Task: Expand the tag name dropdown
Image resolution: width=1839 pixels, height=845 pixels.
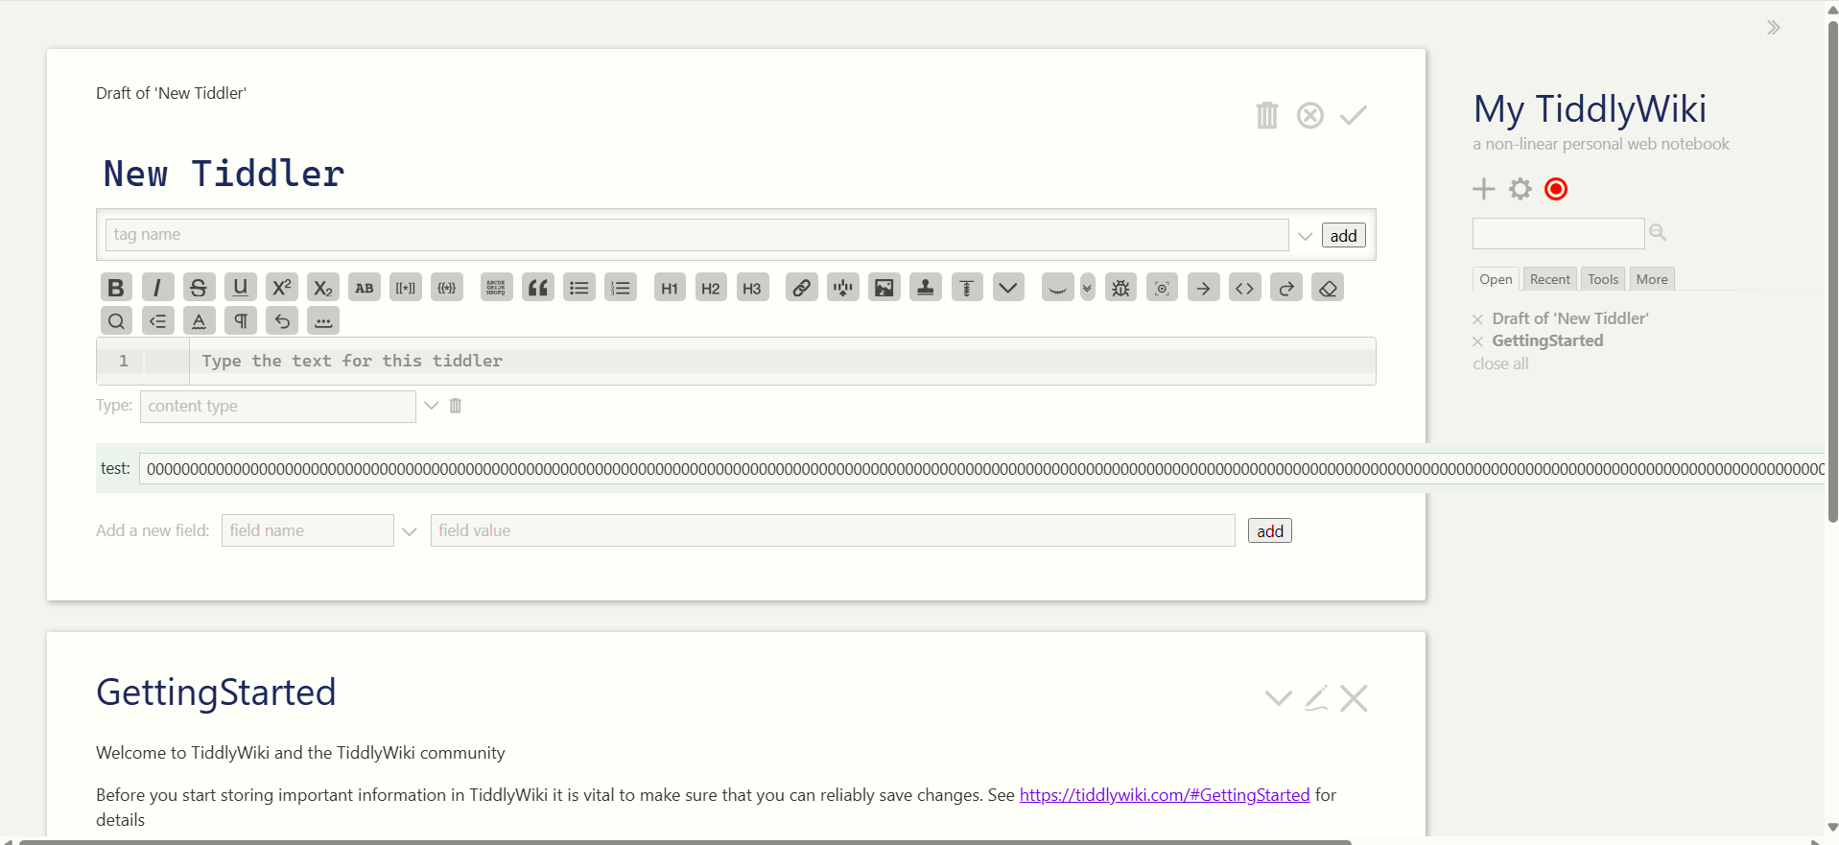Action: point(1305,236)
